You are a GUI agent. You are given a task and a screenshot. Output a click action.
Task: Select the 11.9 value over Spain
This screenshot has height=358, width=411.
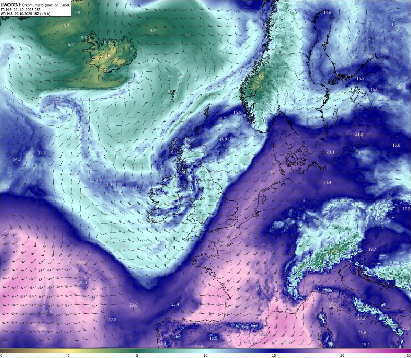click(213, 338)
